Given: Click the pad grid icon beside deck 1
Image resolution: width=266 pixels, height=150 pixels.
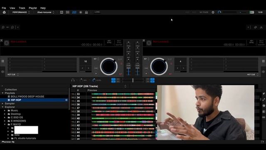Looking at the screenshot, I should tap(3, 61).
